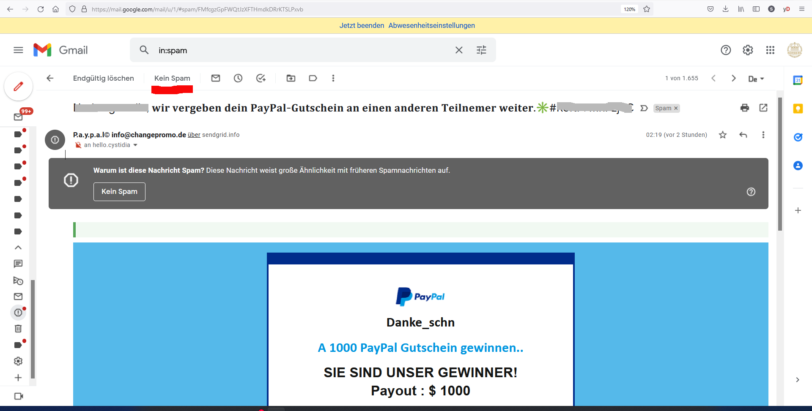This screenshot has width=812, height=411.
Task: Hide the side panel chevron
Action: coord(798,380)
